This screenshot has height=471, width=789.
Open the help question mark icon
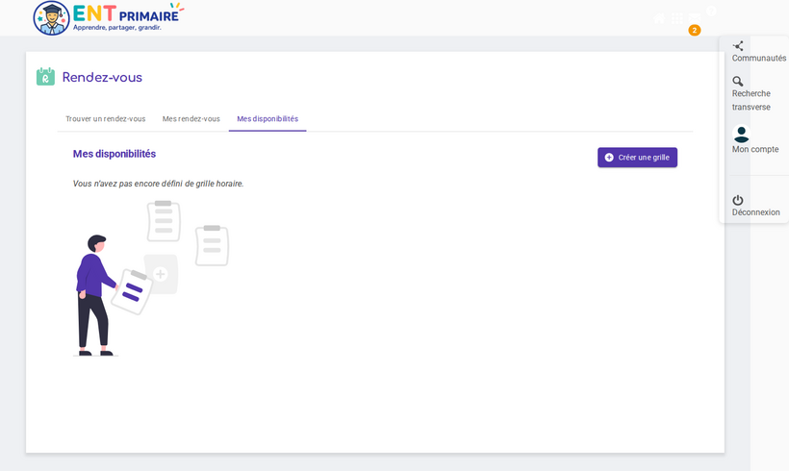pyautogui.click(x=711, y=12)
